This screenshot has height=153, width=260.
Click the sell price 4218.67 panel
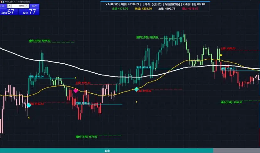[x=9, y=12]
